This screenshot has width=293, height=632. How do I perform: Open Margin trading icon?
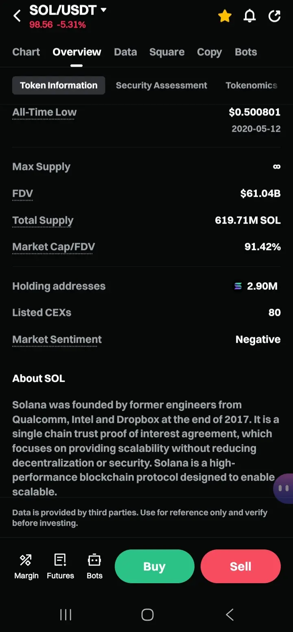(x=26, y=566)
